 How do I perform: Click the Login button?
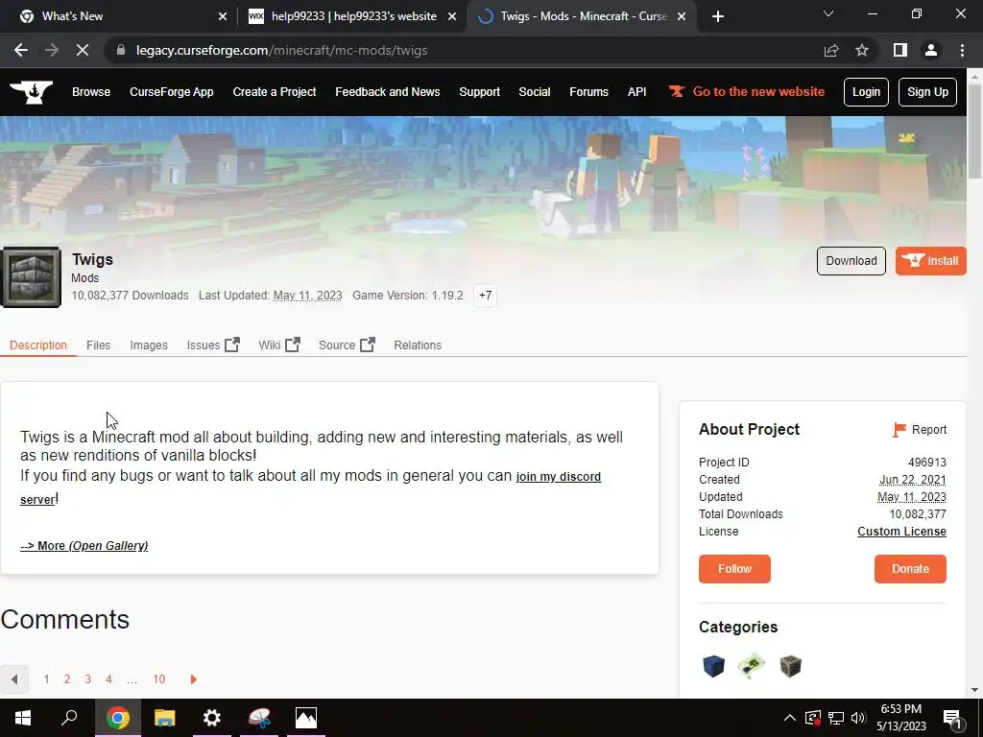pos(866,92)
